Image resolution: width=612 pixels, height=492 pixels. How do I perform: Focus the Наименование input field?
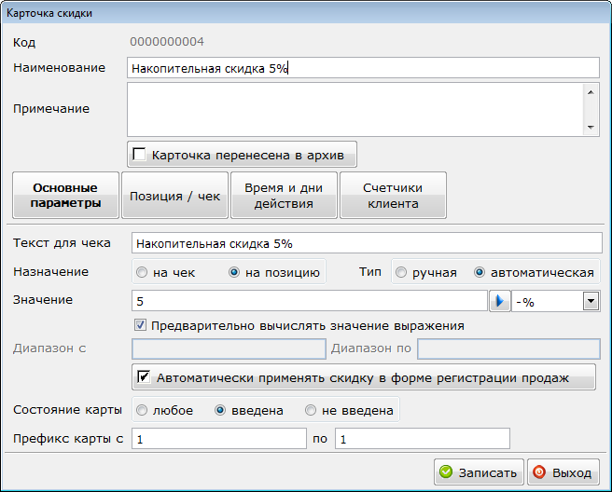click(x=363, y=68)
